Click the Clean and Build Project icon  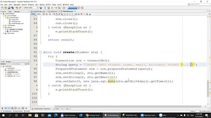click(48, 8)
